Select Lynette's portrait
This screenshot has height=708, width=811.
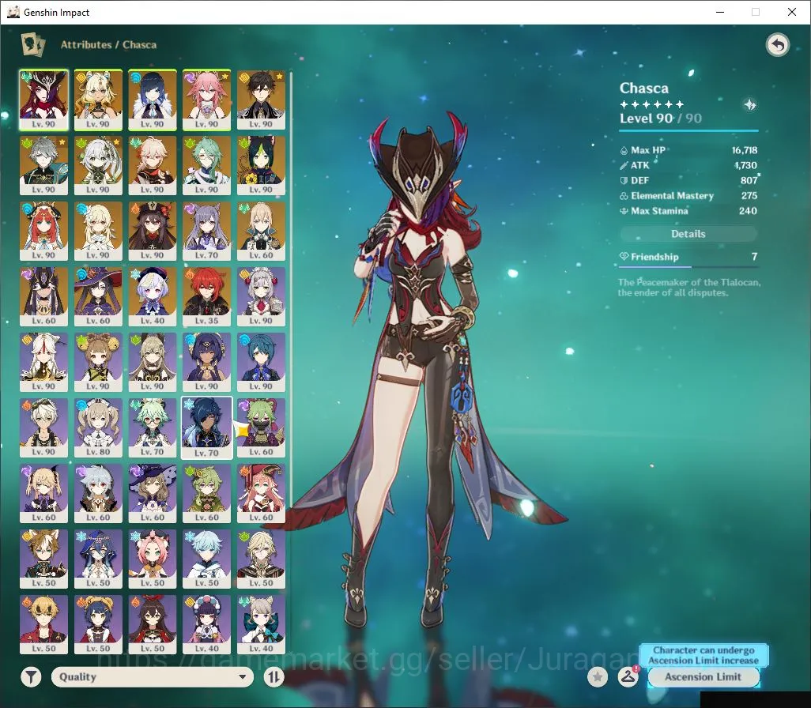261,625
